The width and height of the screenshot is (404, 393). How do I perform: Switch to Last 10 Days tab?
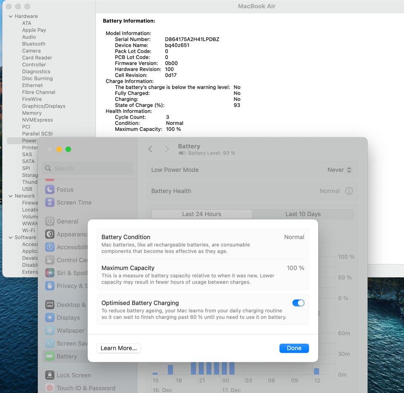pyautogui.click(x=303, y=214)
